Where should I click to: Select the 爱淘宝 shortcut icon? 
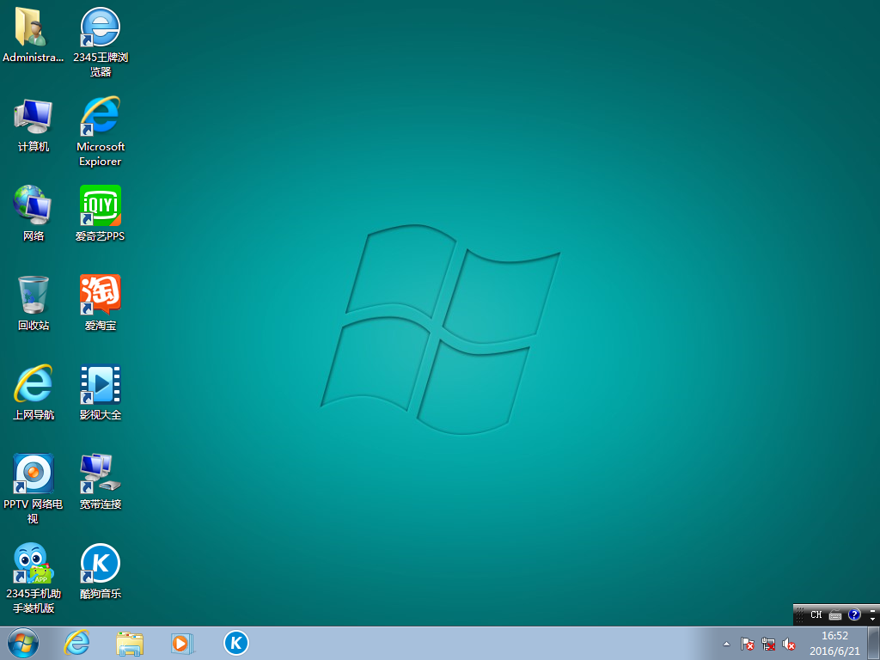pos(101,303)
